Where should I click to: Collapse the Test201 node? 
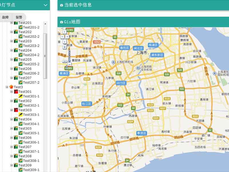point(11,23)
